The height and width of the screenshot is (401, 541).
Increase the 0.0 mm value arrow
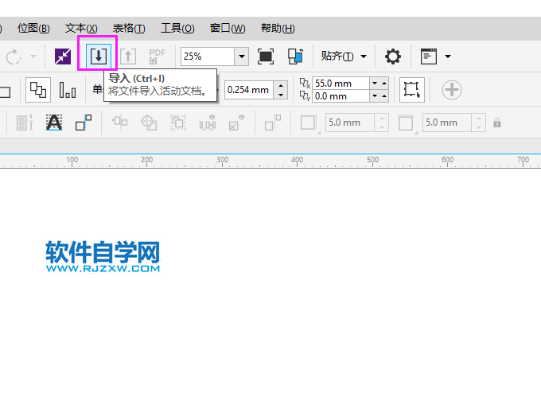tap(384, 96)
